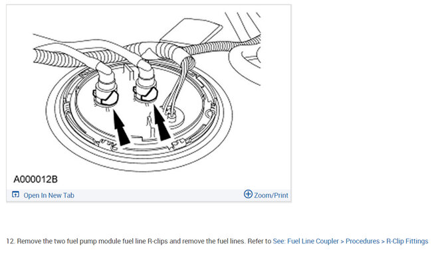Click the Open In New Tab icon

[15, 195]
